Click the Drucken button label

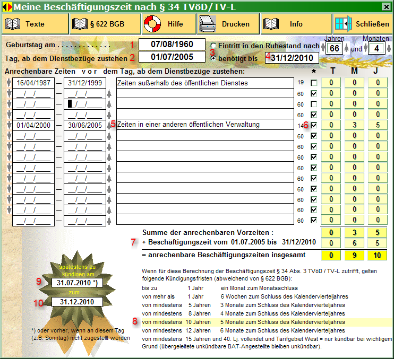pyautogui.click(x=235, y=24)
